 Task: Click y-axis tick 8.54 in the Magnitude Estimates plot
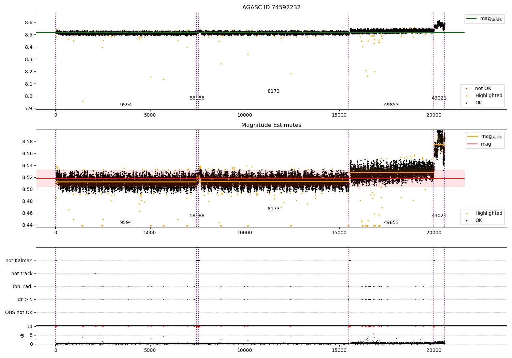click(27, 166)
